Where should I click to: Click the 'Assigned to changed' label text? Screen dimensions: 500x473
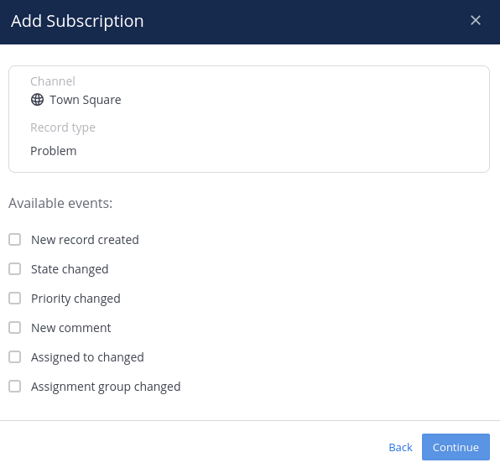pyautogui.click(x=87, y=357)
